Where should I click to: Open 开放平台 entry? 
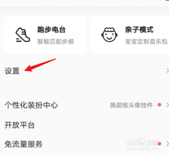[x=84, y=125]
